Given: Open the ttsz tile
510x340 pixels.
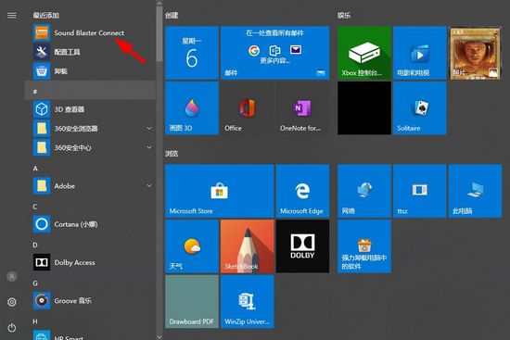Looking at the screenshot, I should (x=419, y=191).
